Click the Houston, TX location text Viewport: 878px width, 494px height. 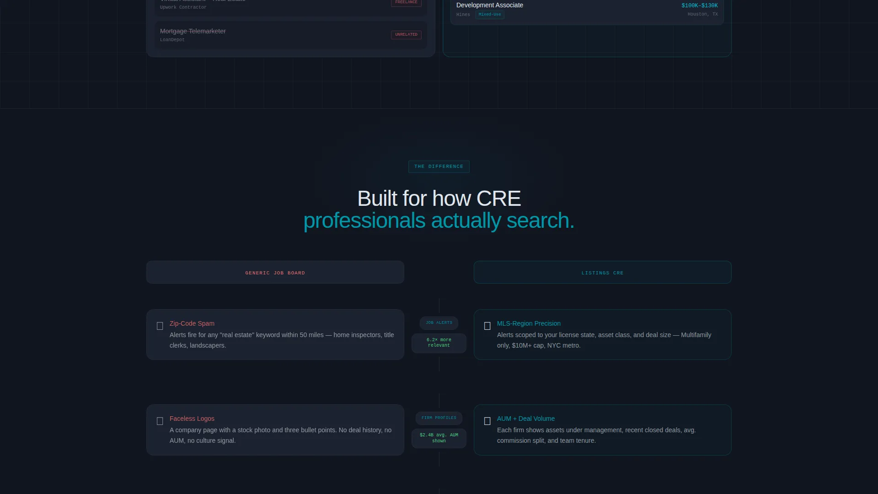tap(703, 14)
